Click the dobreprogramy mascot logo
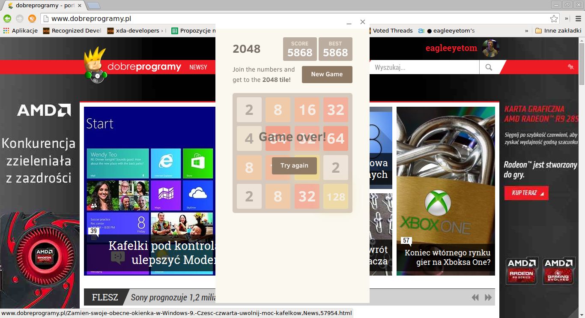The height and width of the screenshot is (318, 585). coord(95,64)
